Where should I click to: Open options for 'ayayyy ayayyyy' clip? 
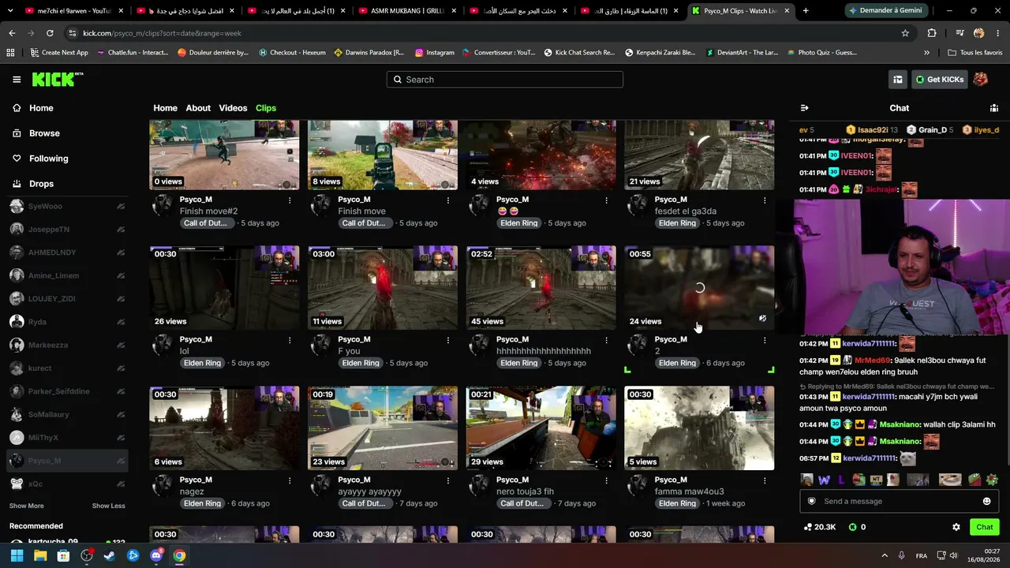click(x=448, y=480)
